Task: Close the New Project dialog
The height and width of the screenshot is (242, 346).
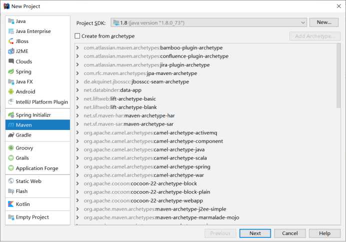Action: coord(339,6)
